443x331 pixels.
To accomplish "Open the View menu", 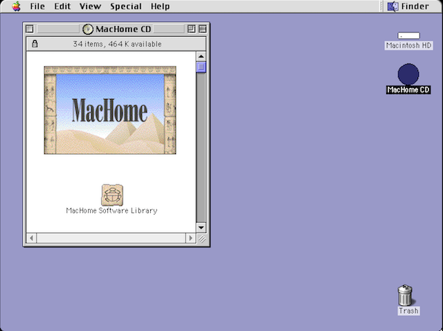I will click(90, 6).
